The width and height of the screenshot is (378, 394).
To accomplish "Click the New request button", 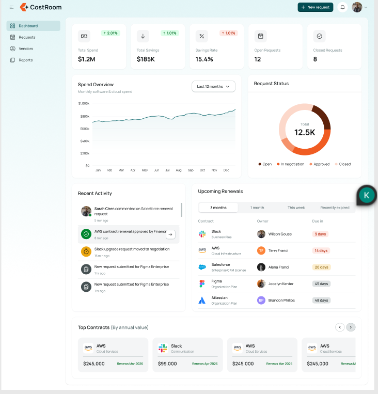I will click(x=316, y=7).
